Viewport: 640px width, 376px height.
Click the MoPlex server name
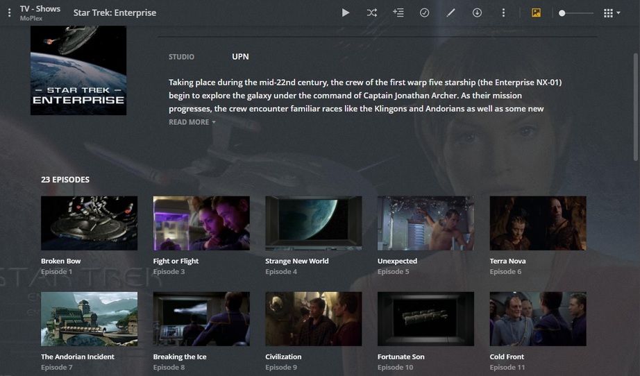[x=31, y=18]
